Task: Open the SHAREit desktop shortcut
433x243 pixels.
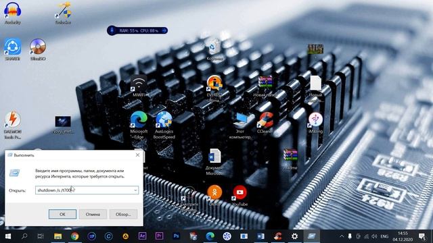Action: tap(12, 49)
